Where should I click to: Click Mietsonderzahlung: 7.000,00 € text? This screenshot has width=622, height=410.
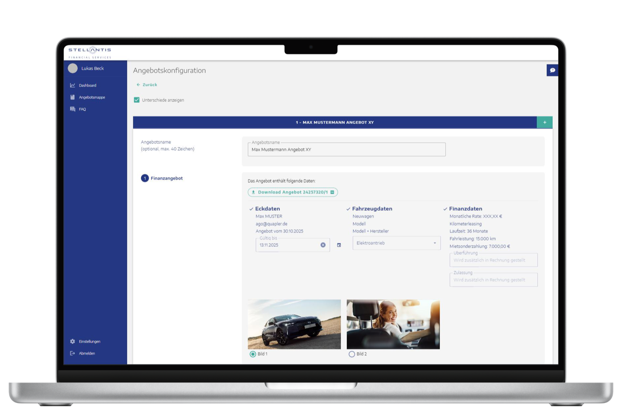point(480,246)
